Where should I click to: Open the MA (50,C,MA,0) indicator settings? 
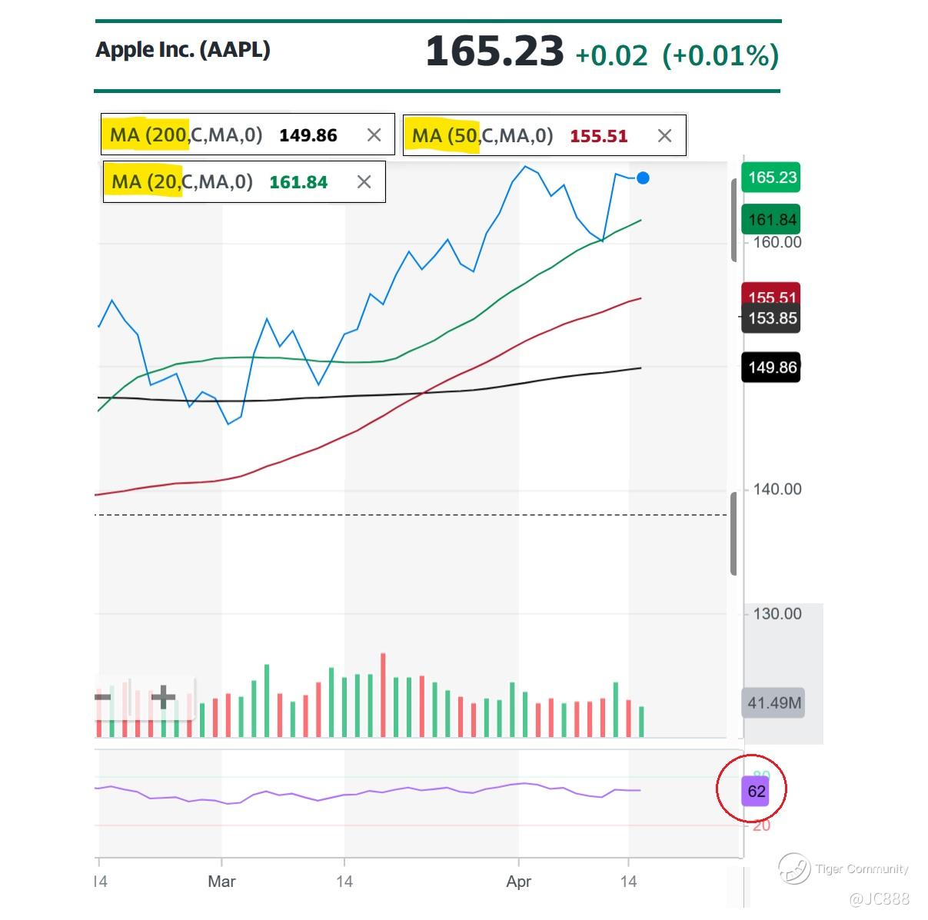coord(482,136)
